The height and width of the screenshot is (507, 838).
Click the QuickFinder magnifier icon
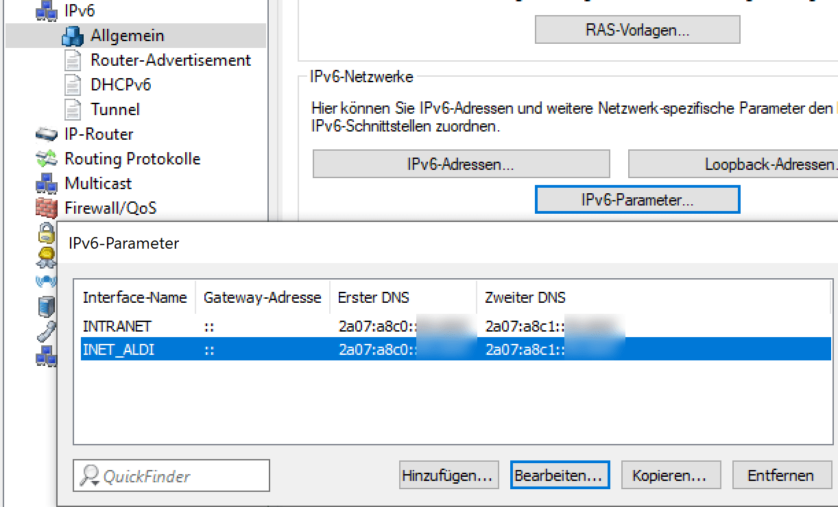90,475
